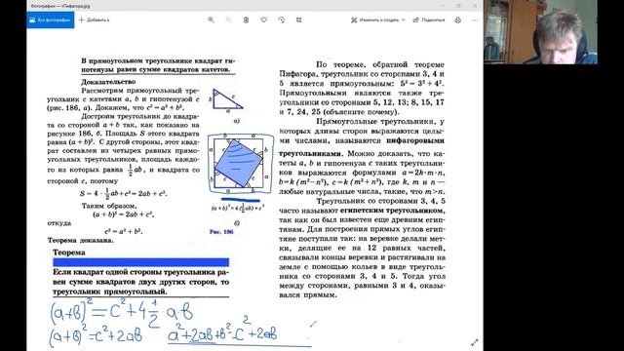Add photo to favorites with the heart icon

click(x=263, y=19)
